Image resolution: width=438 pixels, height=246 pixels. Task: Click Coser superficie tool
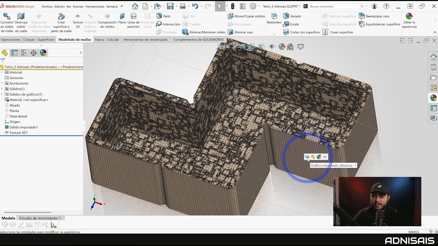pos(338,32)
